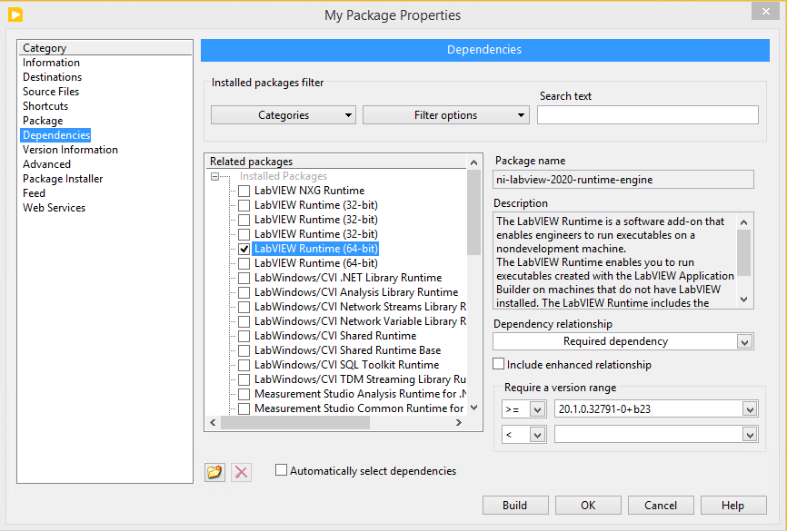787x531 pixels.
Task: Check the LabVIEW NXG Runtime checkbox
Action: (244, 190)
